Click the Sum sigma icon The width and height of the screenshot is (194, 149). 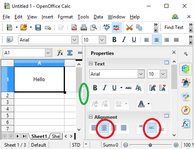point(70,53)
